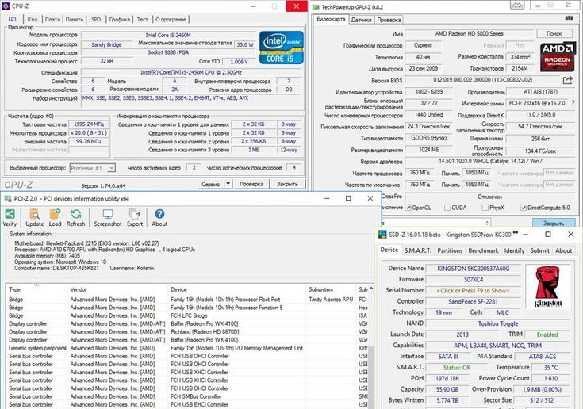583x409 pixels.
Task: Click the CPU-Z title bar icon
Action: (6, 6)
